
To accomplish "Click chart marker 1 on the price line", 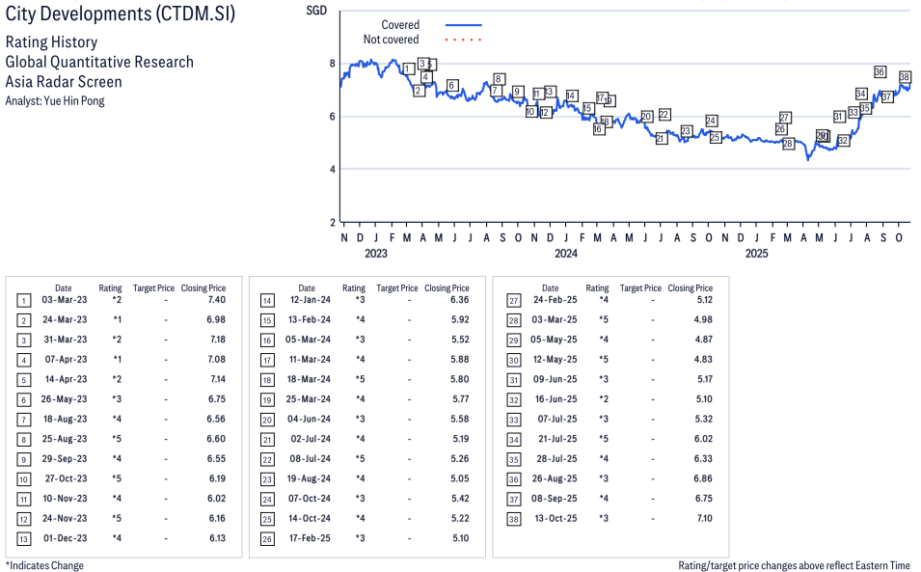I will click(409, 68).
